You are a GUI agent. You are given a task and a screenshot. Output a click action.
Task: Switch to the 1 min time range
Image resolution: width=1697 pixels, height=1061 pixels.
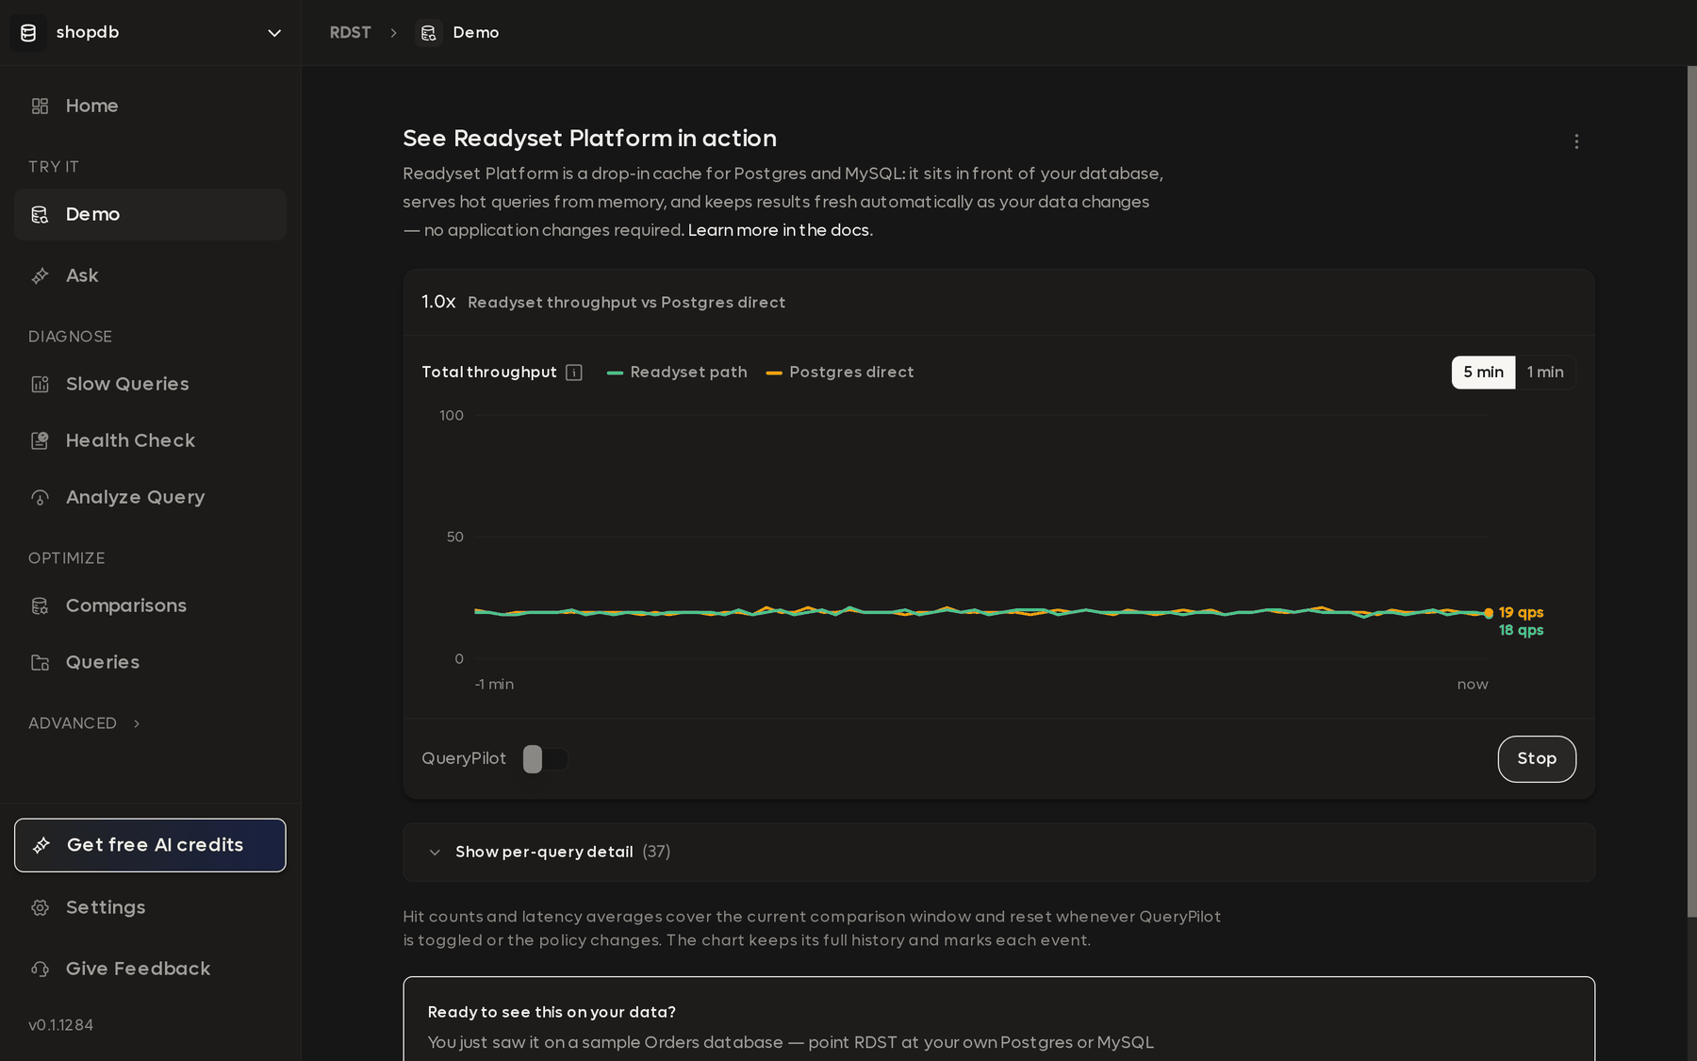(x=1545, y=373)
